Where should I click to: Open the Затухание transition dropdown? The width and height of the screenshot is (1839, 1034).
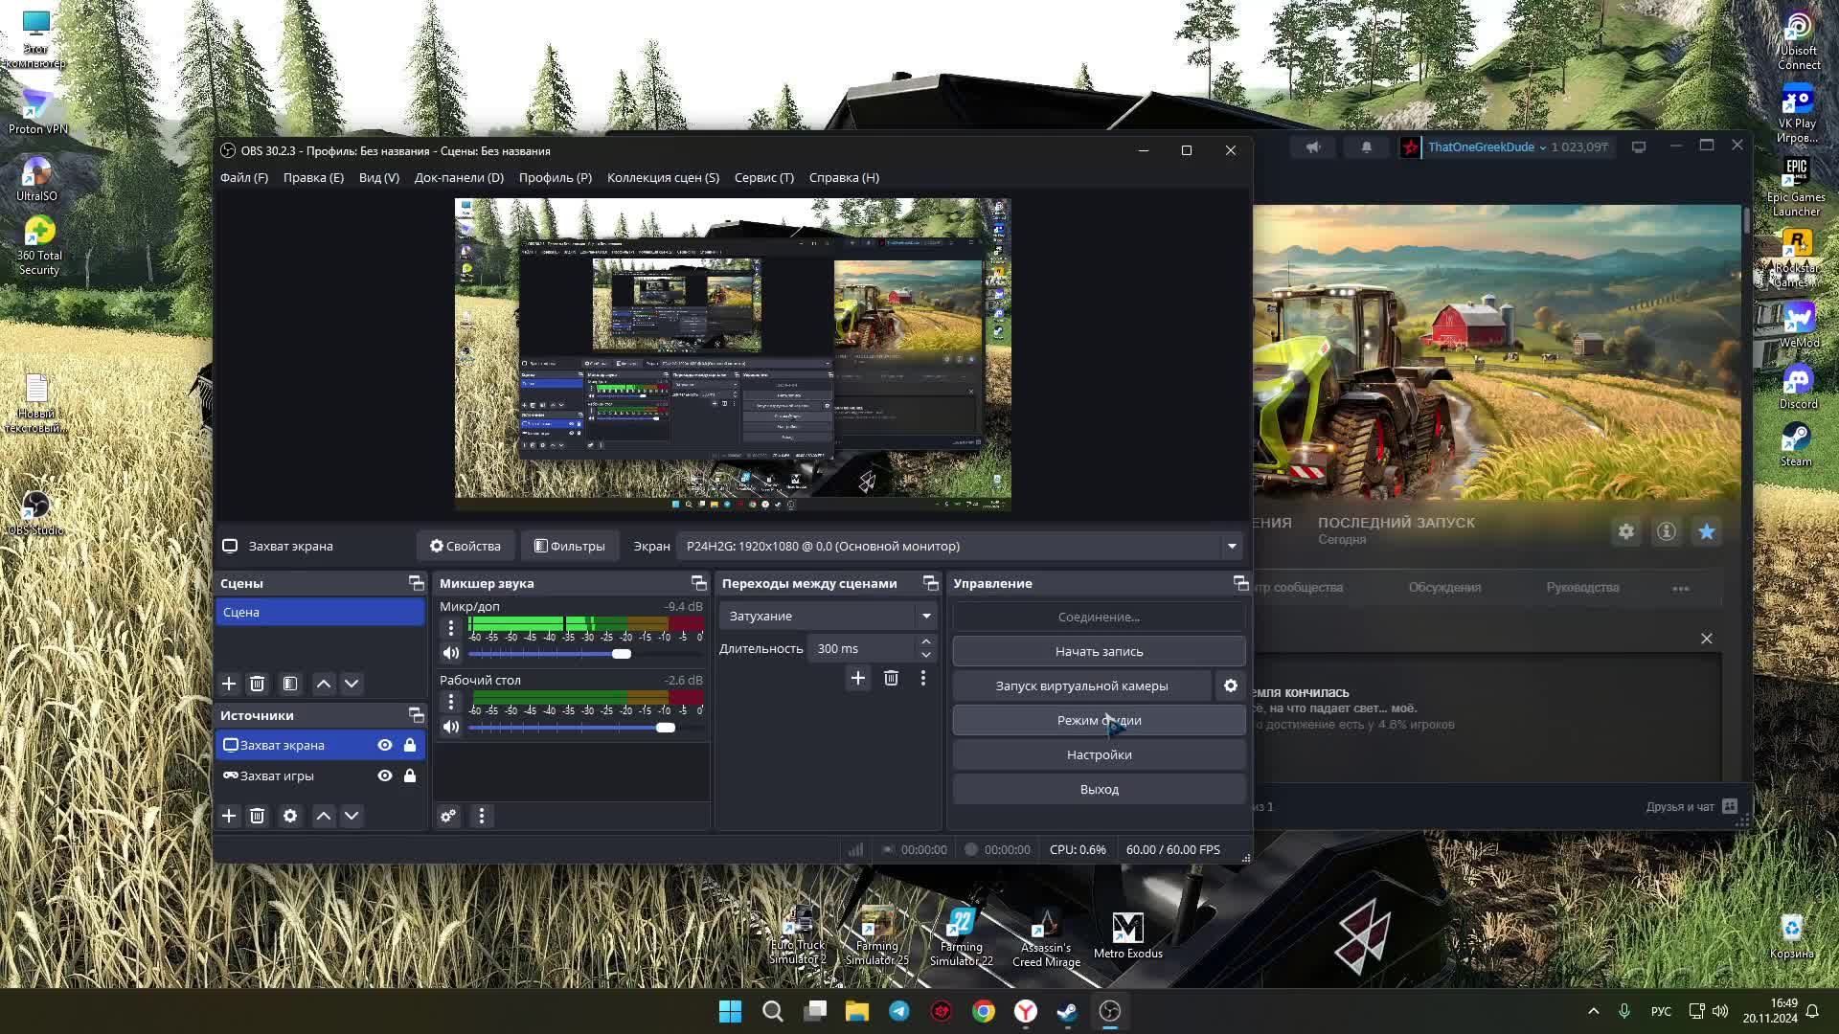click(x=829, y=616)
